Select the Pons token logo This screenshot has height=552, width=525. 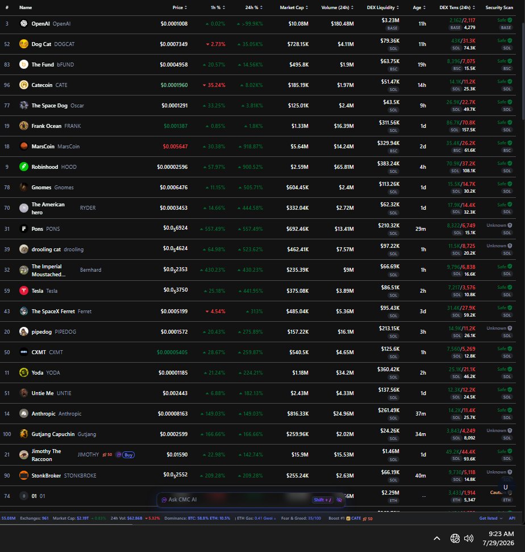(x=23, y=229)
